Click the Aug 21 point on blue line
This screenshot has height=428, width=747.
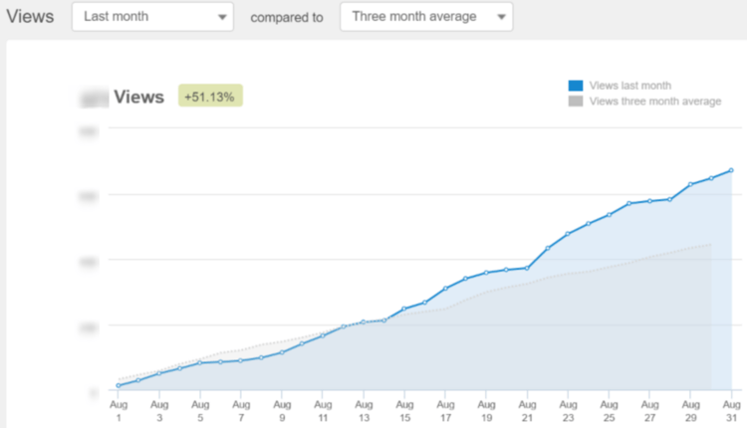(527, 268)
